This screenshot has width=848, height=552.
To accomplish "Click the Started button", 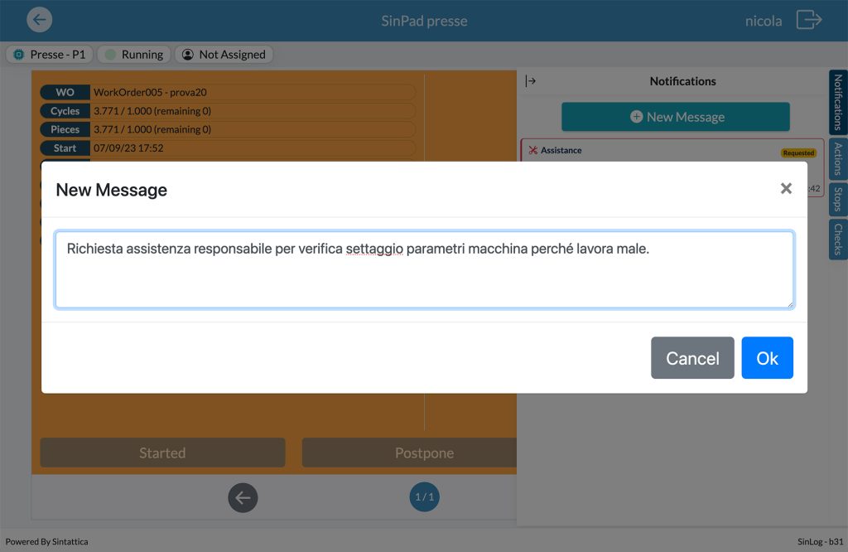I will point(162,453).
